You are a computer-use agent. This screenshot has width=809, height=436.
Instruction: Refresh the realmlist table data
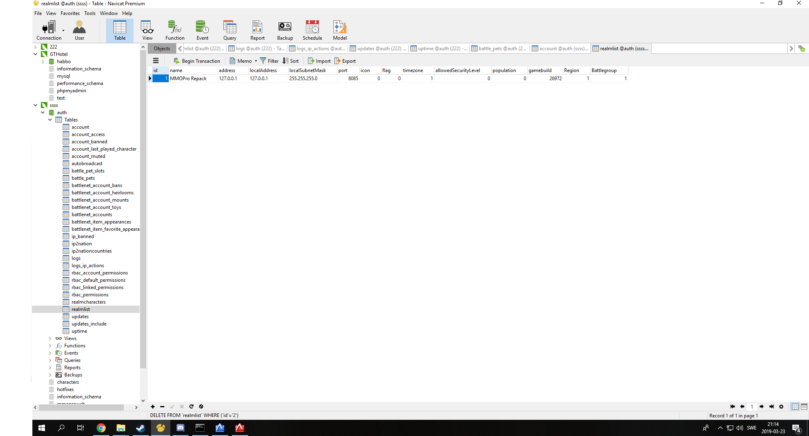coord(191,406)
